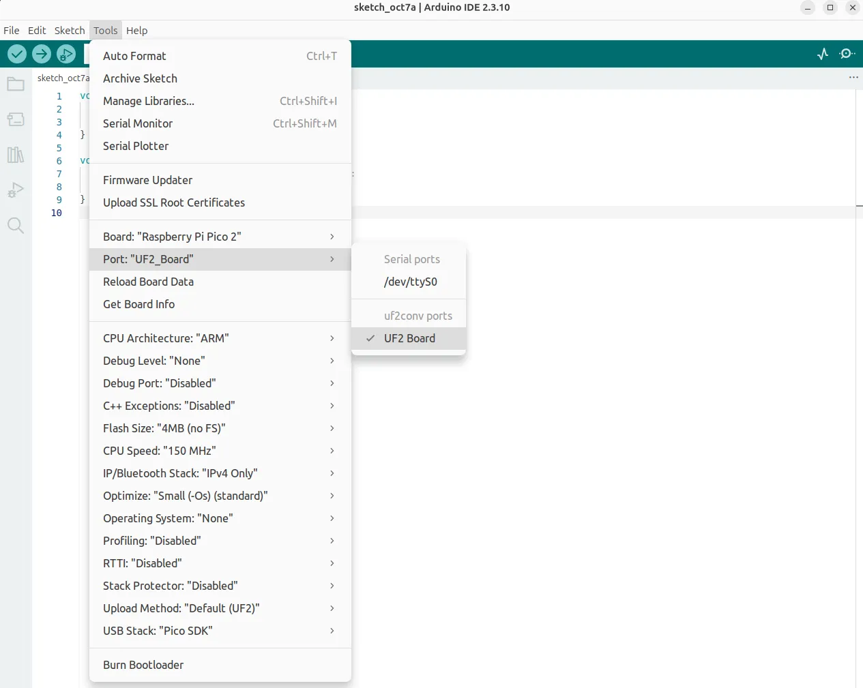Screen dimensions: 863x688
Task: Select the checked UF2 Board port
Action: tap(409, 338)
